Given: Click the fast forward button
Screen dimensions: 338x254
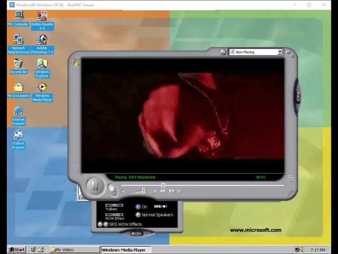Looking at the screenshot, I should [172, 191].
